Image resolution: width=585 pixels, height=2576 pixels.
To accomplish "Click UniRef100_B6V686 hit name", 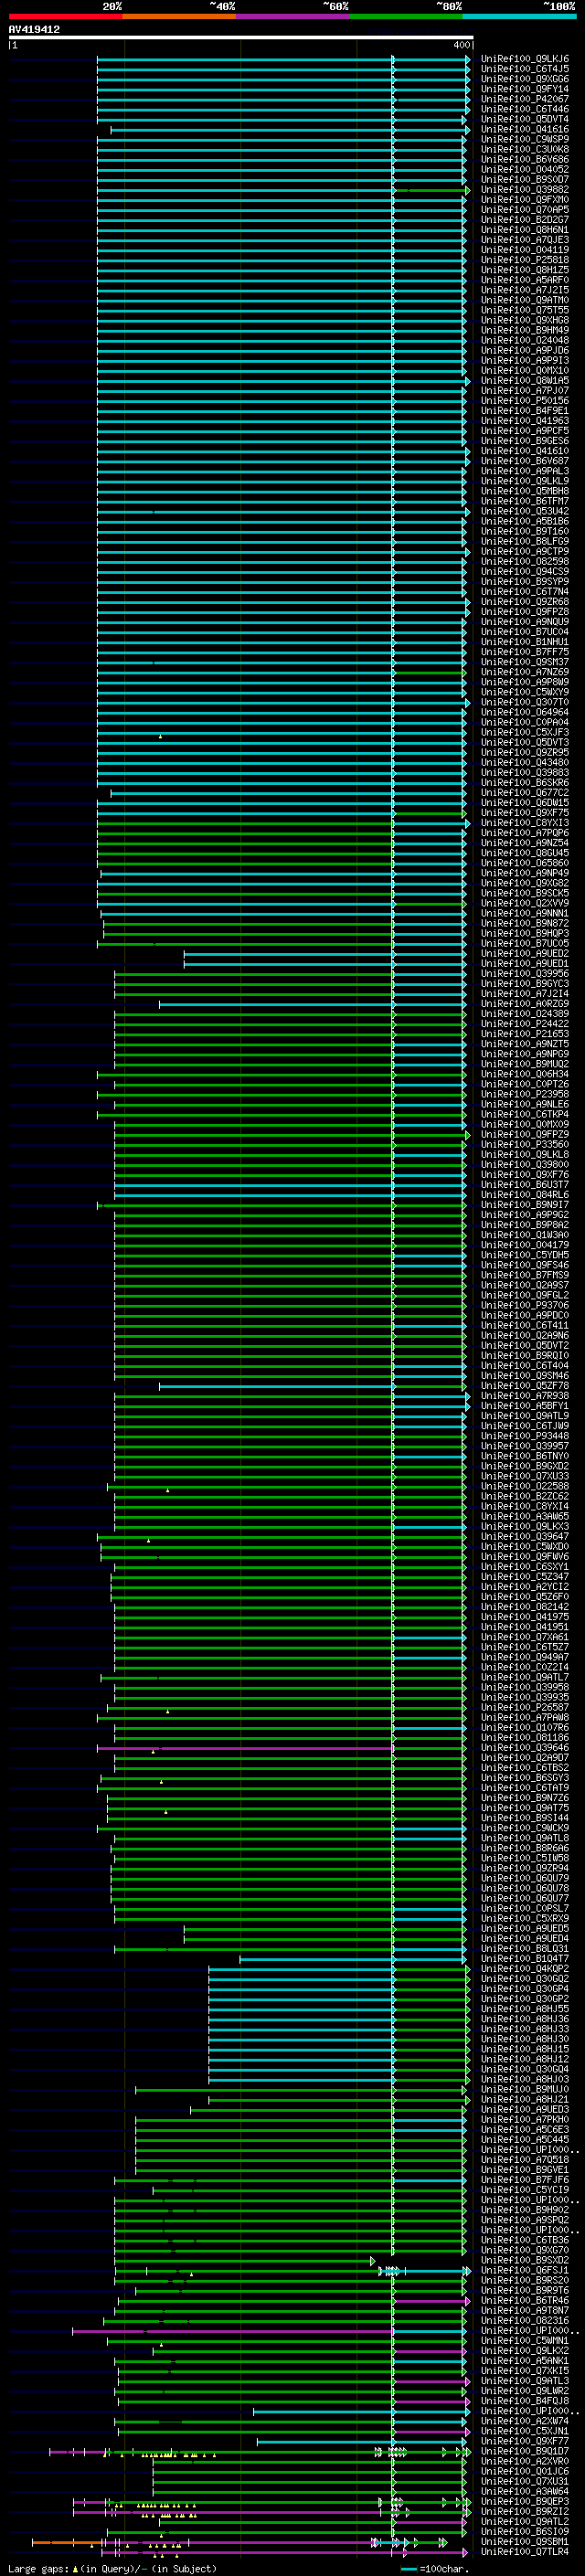I will coord(525,159).
